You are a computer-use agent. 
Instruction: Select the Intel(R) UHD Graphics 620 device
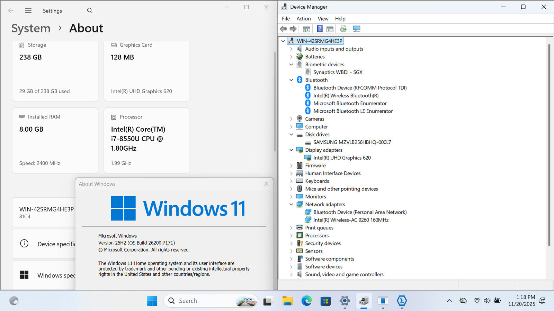[342, 158]
